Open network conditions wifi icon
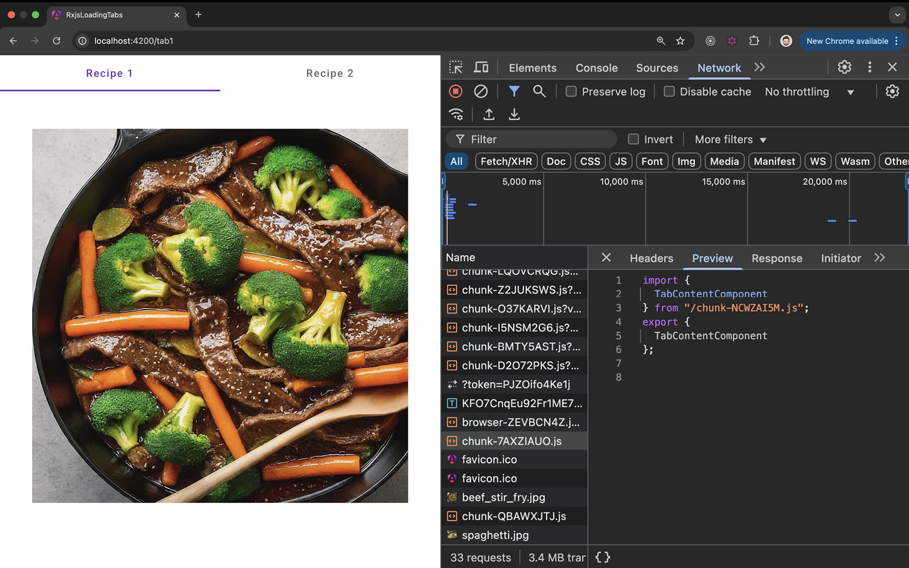 pyautogui.click(x=456, y=114)
